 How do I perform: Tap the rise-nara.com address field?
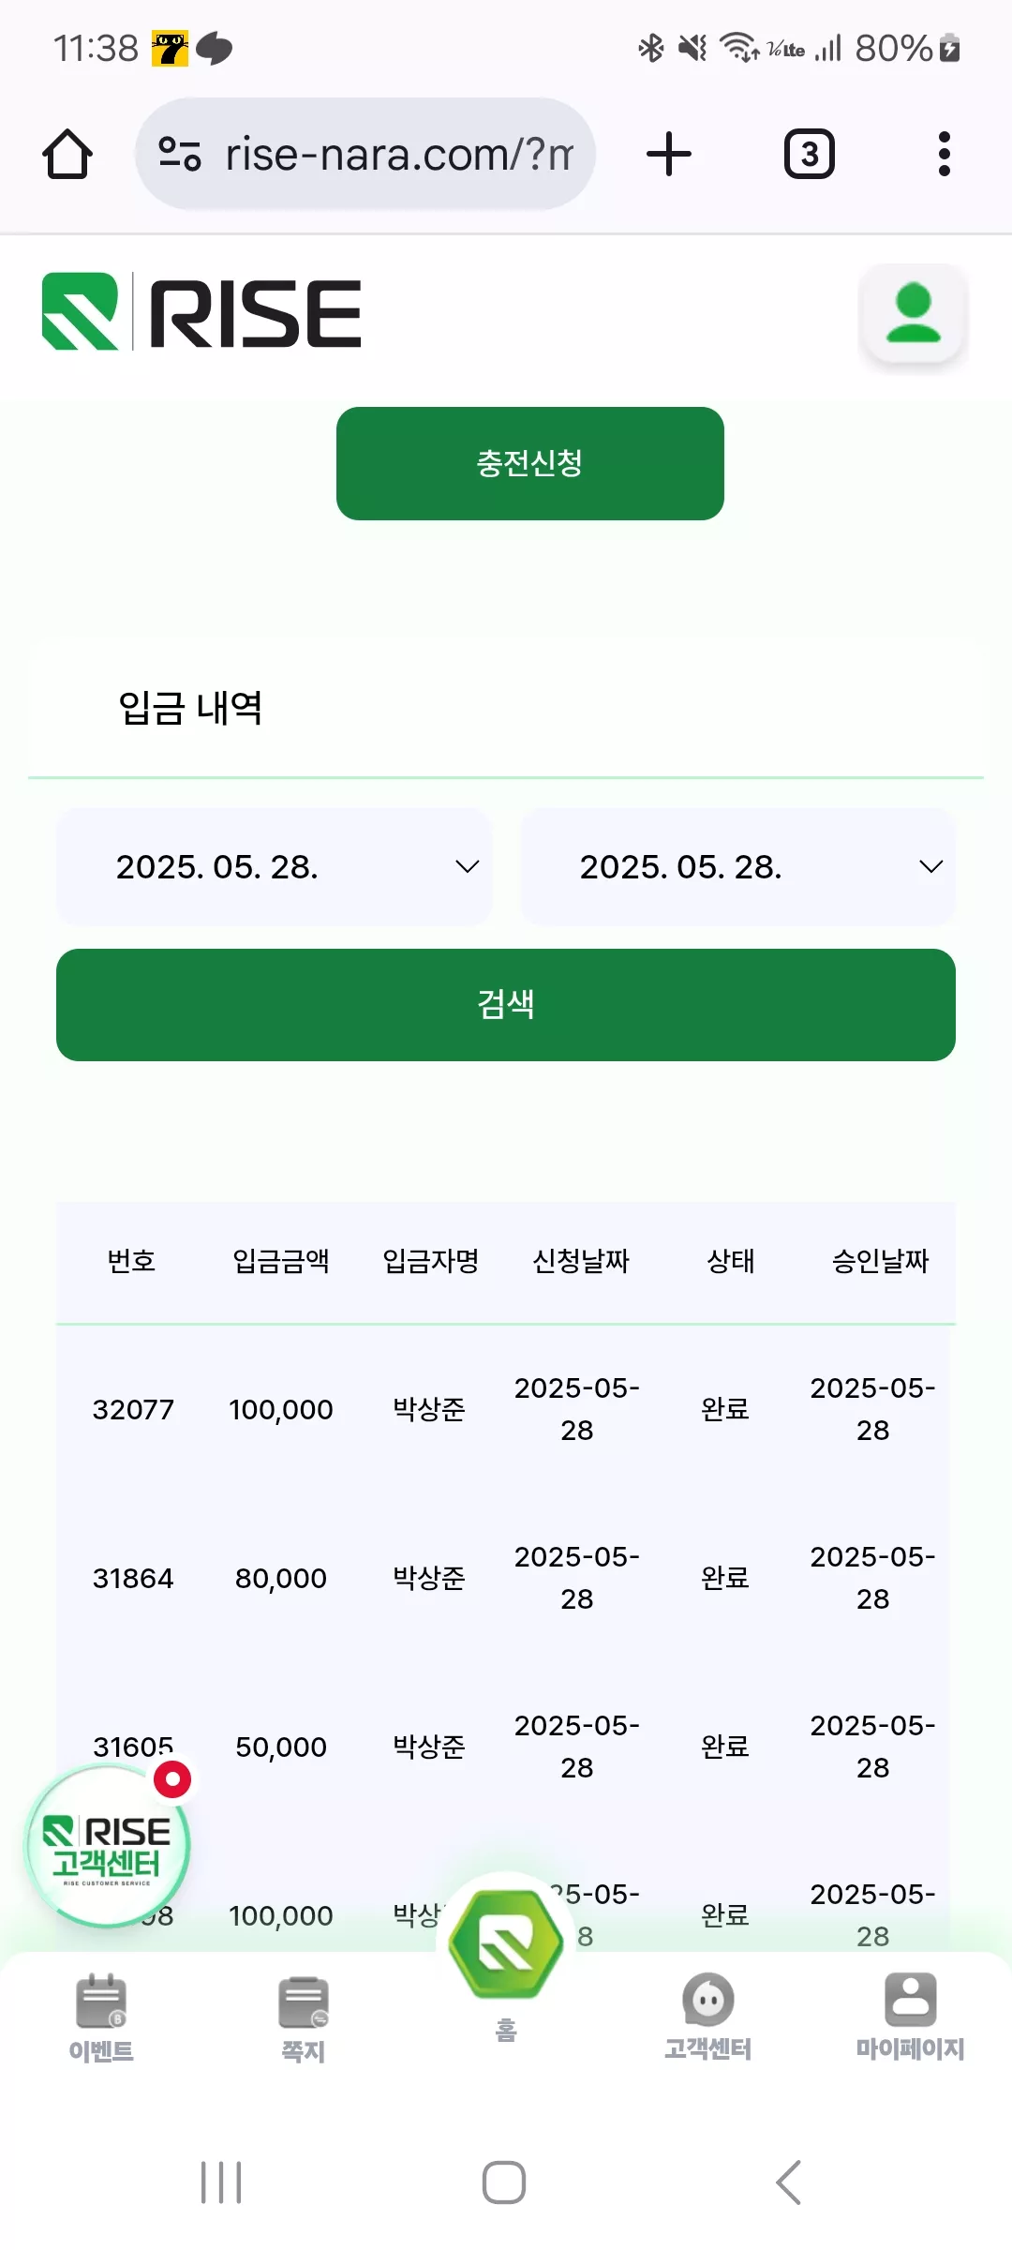pos(365,154)
